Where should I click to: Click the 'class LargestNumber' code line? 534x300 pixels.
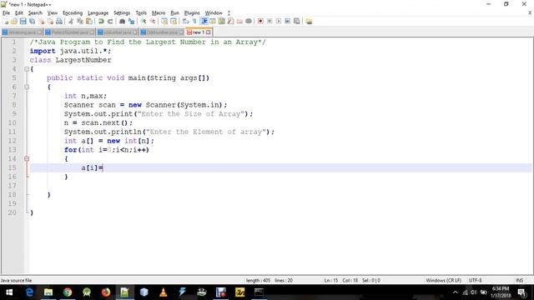[70, 60]
